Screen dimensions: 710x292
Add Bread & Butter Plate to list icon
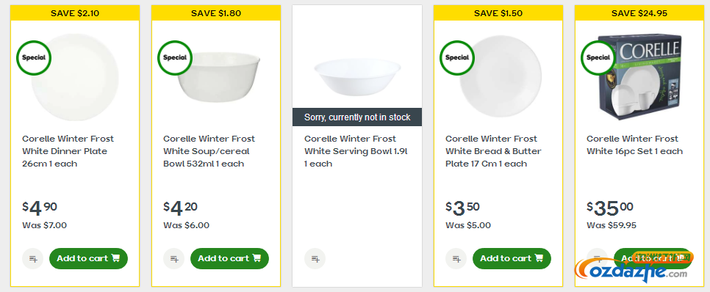456,258
